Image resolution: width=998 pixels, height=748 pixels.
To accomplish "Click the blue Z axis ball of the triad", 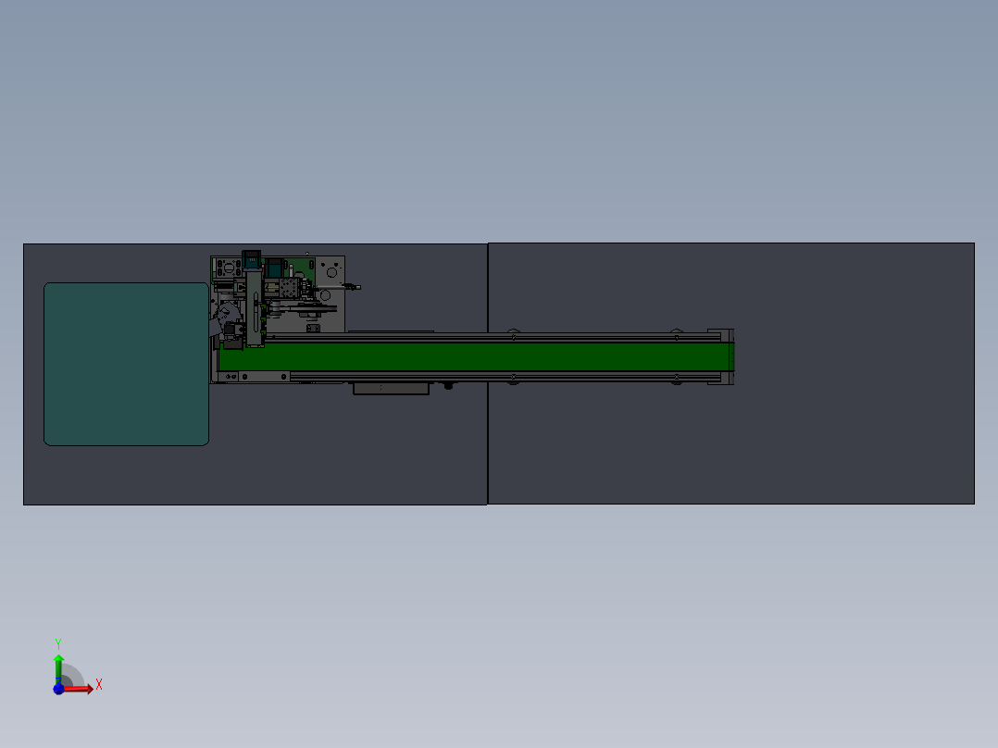I will click(x=58, y=689).
